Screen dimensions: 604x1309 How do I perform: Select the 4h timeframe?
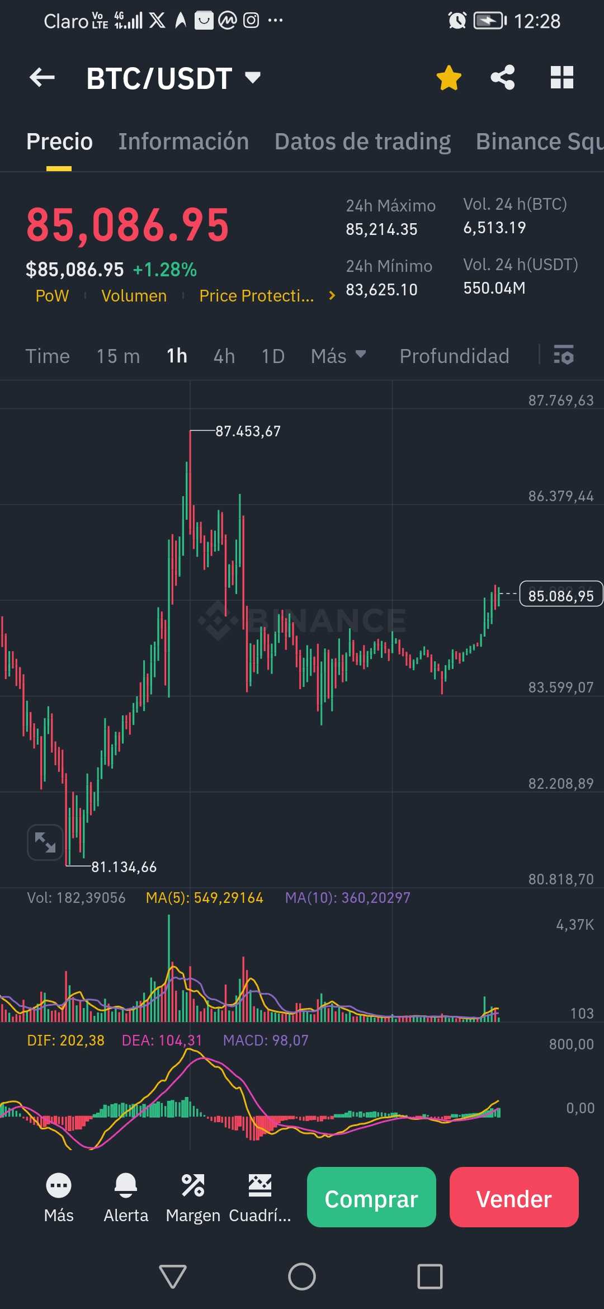click(224, 356)
